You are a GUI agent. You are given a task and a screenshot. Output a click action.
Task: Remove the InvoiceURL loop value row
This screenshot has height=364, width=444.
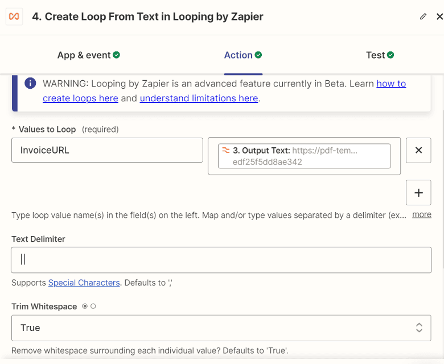click(418, 150)
